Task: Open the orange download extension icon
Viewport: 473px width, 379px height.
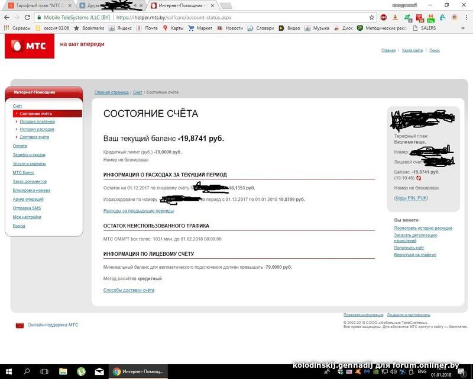Action: tap(395, 18)
